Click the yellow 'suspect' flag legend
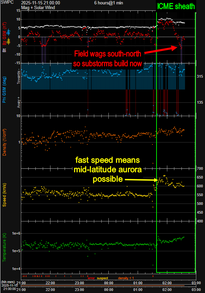This screenshot has height=293, width=205. point(102,278)
